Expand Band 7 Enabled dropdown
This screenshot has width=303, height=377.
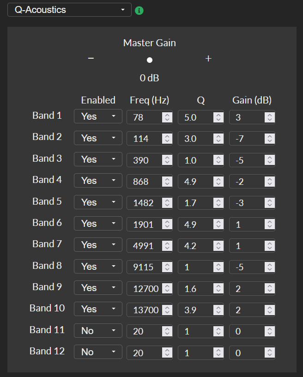click(98, 244)
